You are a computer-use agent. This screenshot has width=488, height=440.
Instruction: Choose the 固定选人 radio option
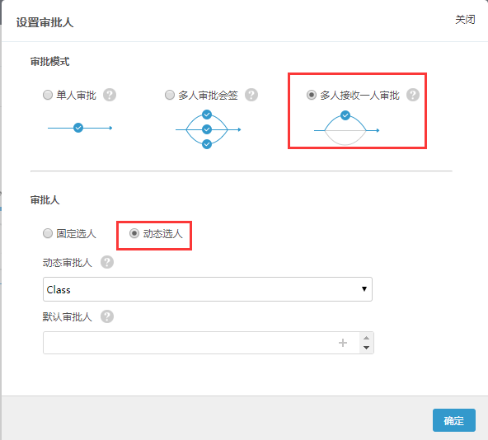[48, 233]
